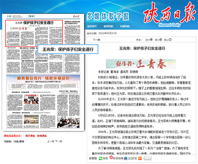Click the highlighted 王光荣 article region on page thumbnail

tap(34, 33)
